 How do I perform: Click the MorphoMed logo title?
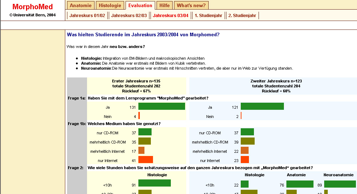[x=32, y=7]
